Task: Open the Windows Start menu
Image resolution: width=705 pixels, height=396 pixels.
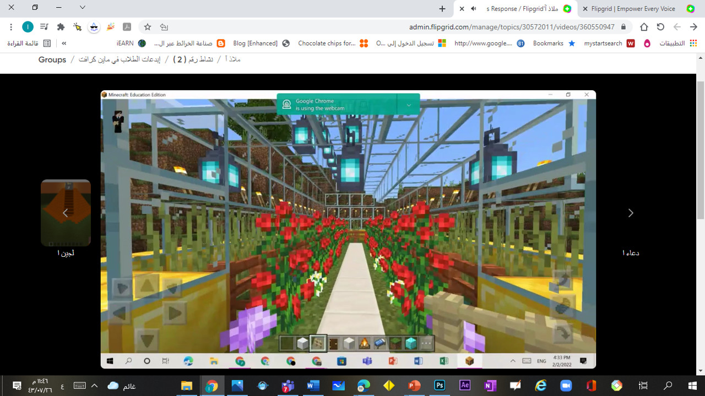Action: tap(692, 386)
